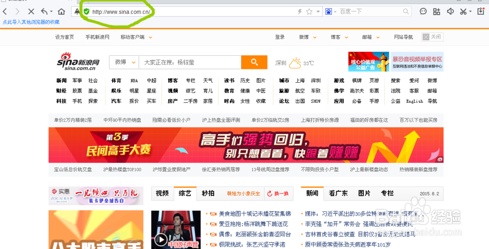Open the 游戏 navigation link
Viewport: 489px width, 249px height.
tap(339, 81)
